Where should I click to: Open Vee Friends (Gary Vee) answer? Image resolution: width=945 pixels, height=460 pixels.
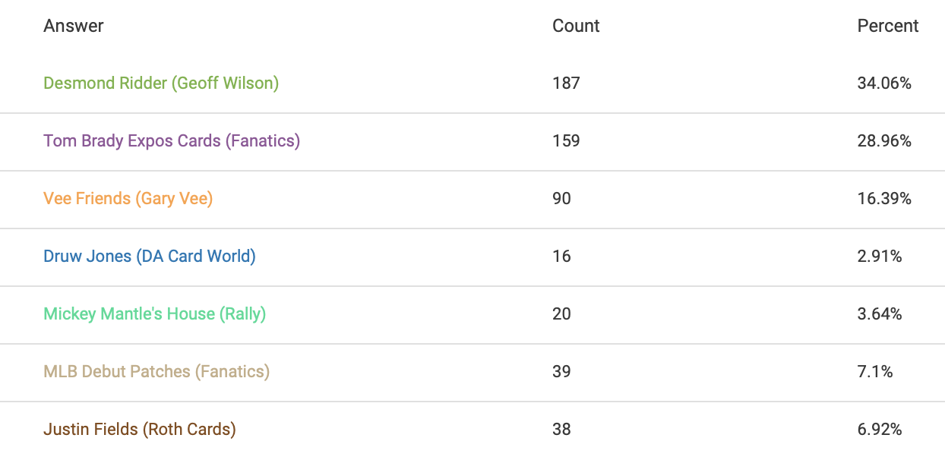(x=128, y=199)
